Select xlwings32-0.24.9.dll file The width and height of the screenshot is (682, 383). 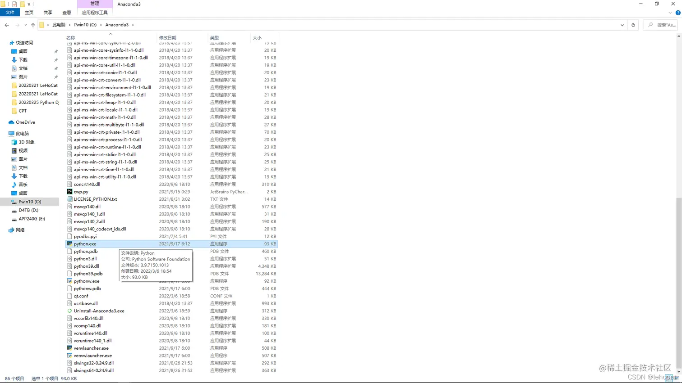[x=93, y=363]
